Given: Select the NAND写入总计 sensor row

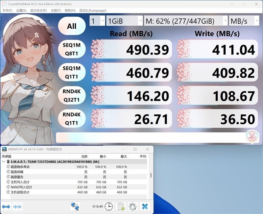Looking at the screenshot, I should coord(74,187).
